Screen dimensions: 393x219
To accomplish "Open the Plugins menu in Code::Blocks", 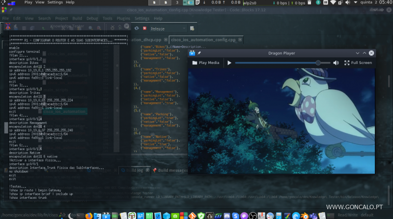I will point(124,18).
